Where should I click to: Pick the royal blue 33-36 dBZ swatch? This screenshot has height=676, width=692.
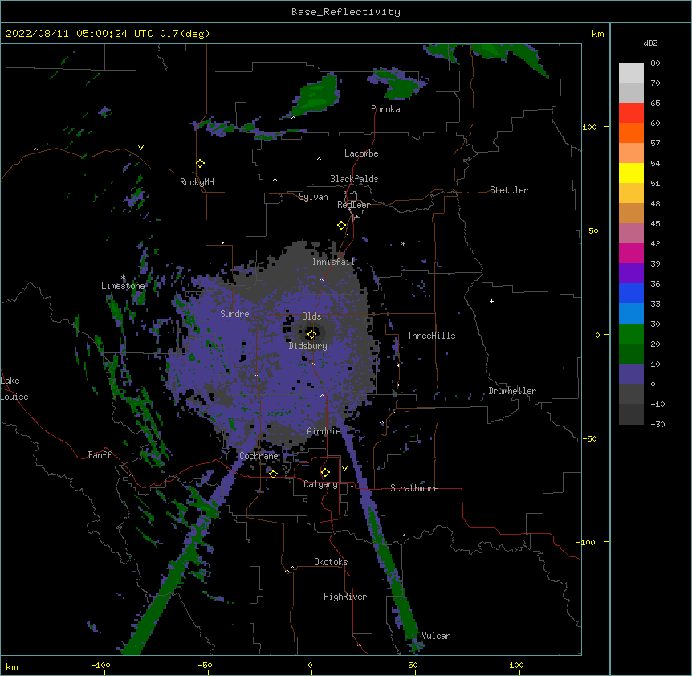coord(631,293)
